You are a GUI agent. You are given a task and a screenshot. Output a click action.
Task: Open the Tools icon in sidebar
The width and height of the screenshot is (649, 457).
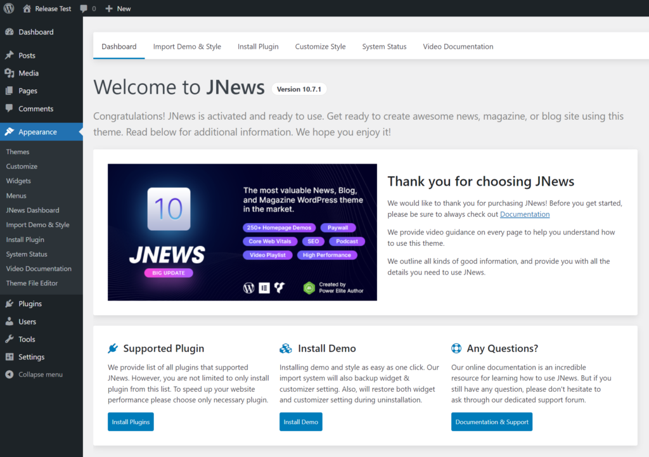10,339
